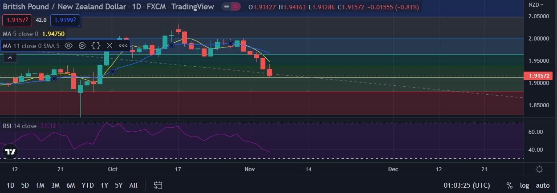Open MA 11 indicator settings gear

[x=82, y=45]
